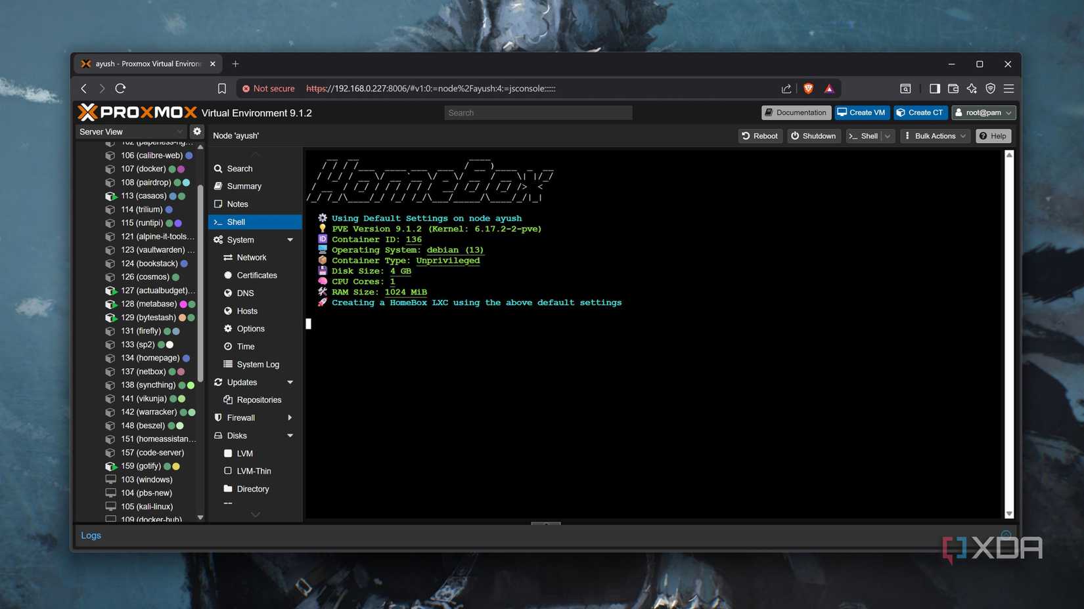This screenshot has height=609, width=1084.
Task: Select the Shell menu item
Action: click(255, 222)
